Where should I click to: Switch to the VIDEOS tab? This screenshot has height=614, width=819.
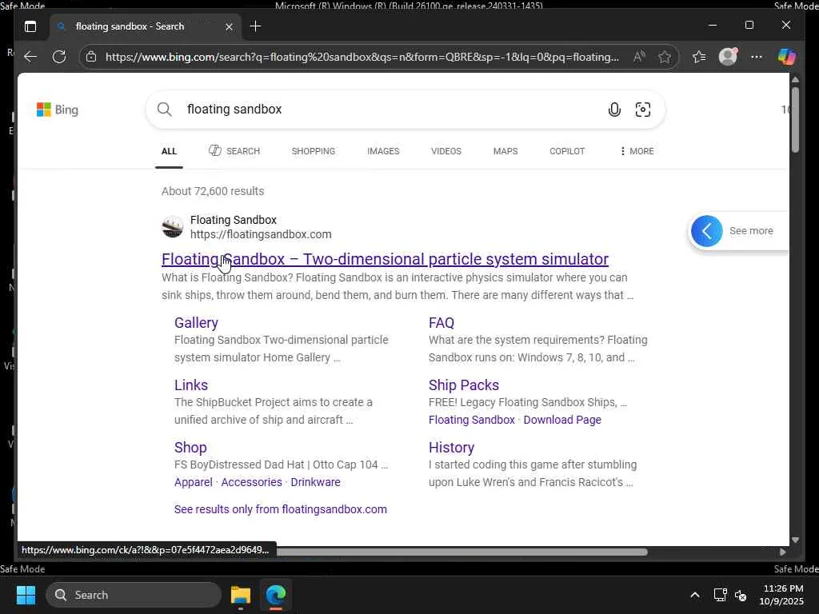pos(446,151)
